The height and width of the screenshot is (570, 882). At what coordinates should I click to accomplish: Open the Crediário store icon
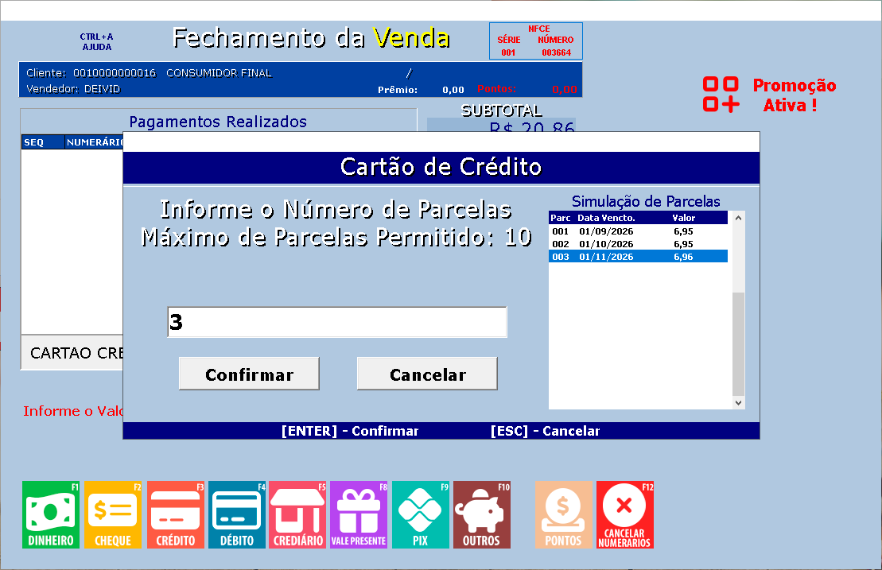pyautogui.click(x=297, y=514)
